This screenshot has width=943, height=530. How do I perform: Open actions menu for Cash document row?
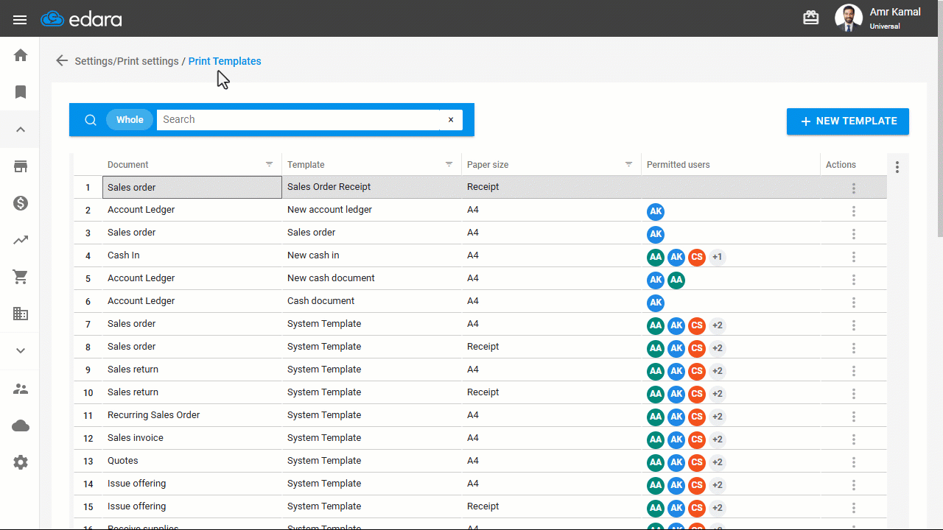click(854, 303)
